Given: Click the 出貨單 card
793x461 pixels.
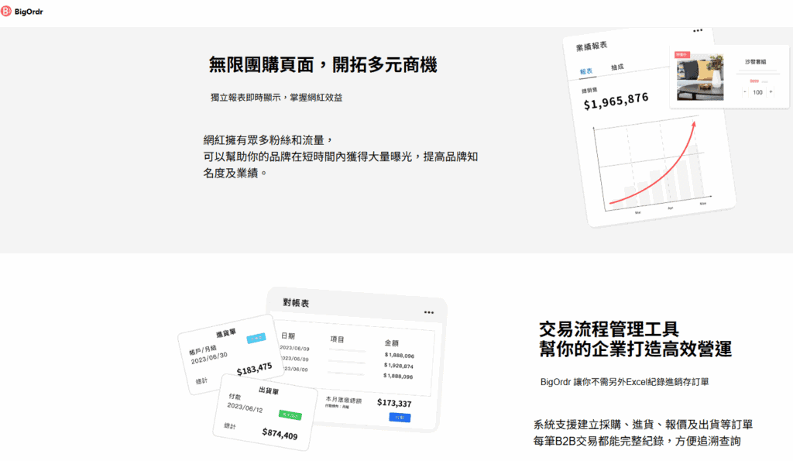Looking at the screenshot, I should coord(267,411).
